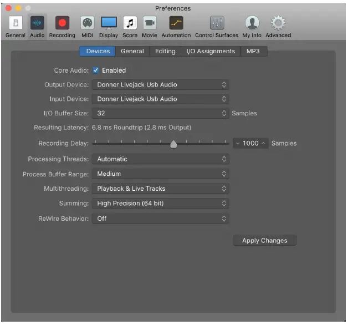Open MIDI preferences pane
This screenshot has height=325, width=353.
87,24
